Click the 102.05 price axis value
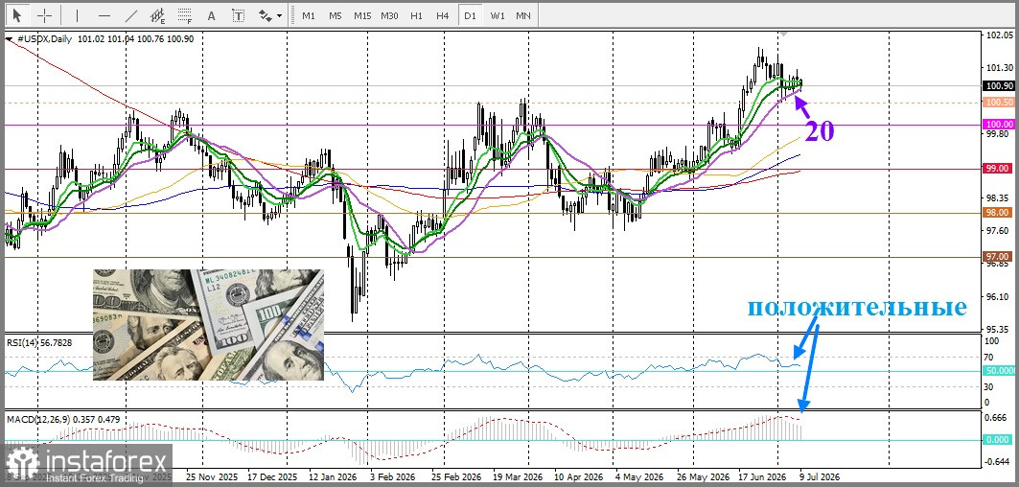This screenshot has width=1019, height=487. click(1000, 35)
